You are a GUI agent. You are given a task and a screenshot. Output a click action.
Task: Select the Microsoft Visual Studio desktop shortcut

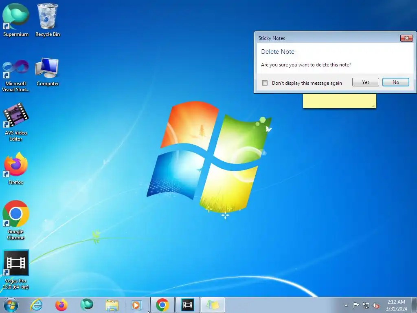point(16,76)
